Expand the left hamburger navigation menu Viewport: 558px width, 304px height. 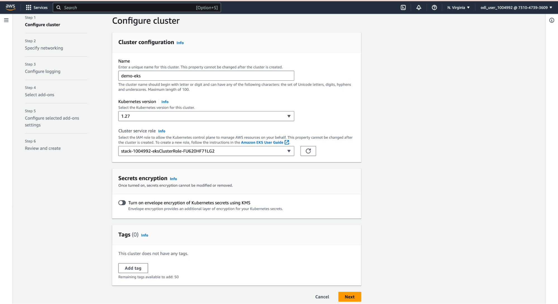click(6, 20)
